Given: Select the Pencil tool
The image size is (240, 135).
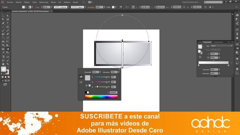Looking at the screenshot, I should coord(7,31).
